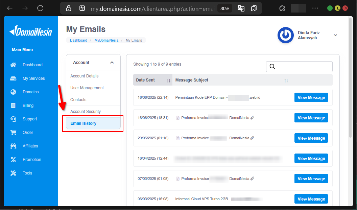This screenshot has width=357, height=210.
Task: Click the paperclip on the 16/06/2025 (18:31) invoice
Action: click(x=252, y=118)
